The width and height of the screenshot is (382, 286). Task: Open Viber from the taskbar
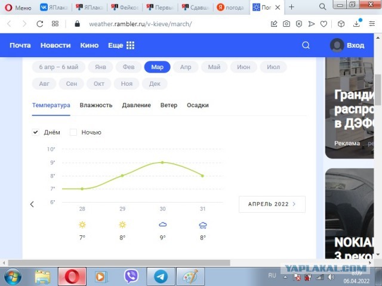pos(131,276)
